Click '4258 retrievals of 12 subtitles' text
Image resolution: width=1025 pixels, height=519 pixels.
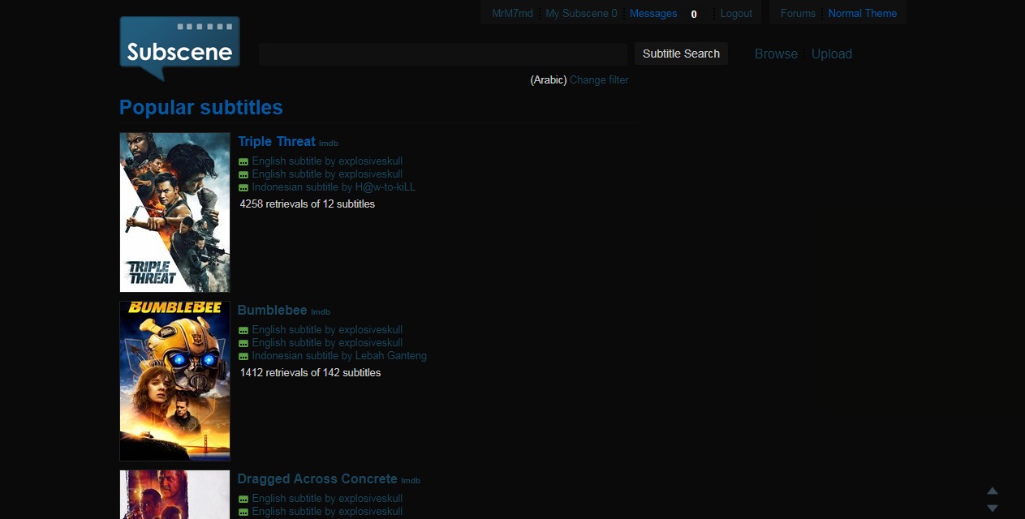308,204
